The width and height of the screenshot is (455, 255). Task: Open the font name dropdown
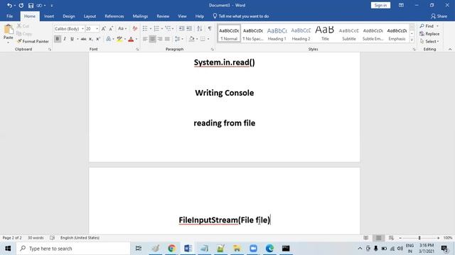point(82,29)
